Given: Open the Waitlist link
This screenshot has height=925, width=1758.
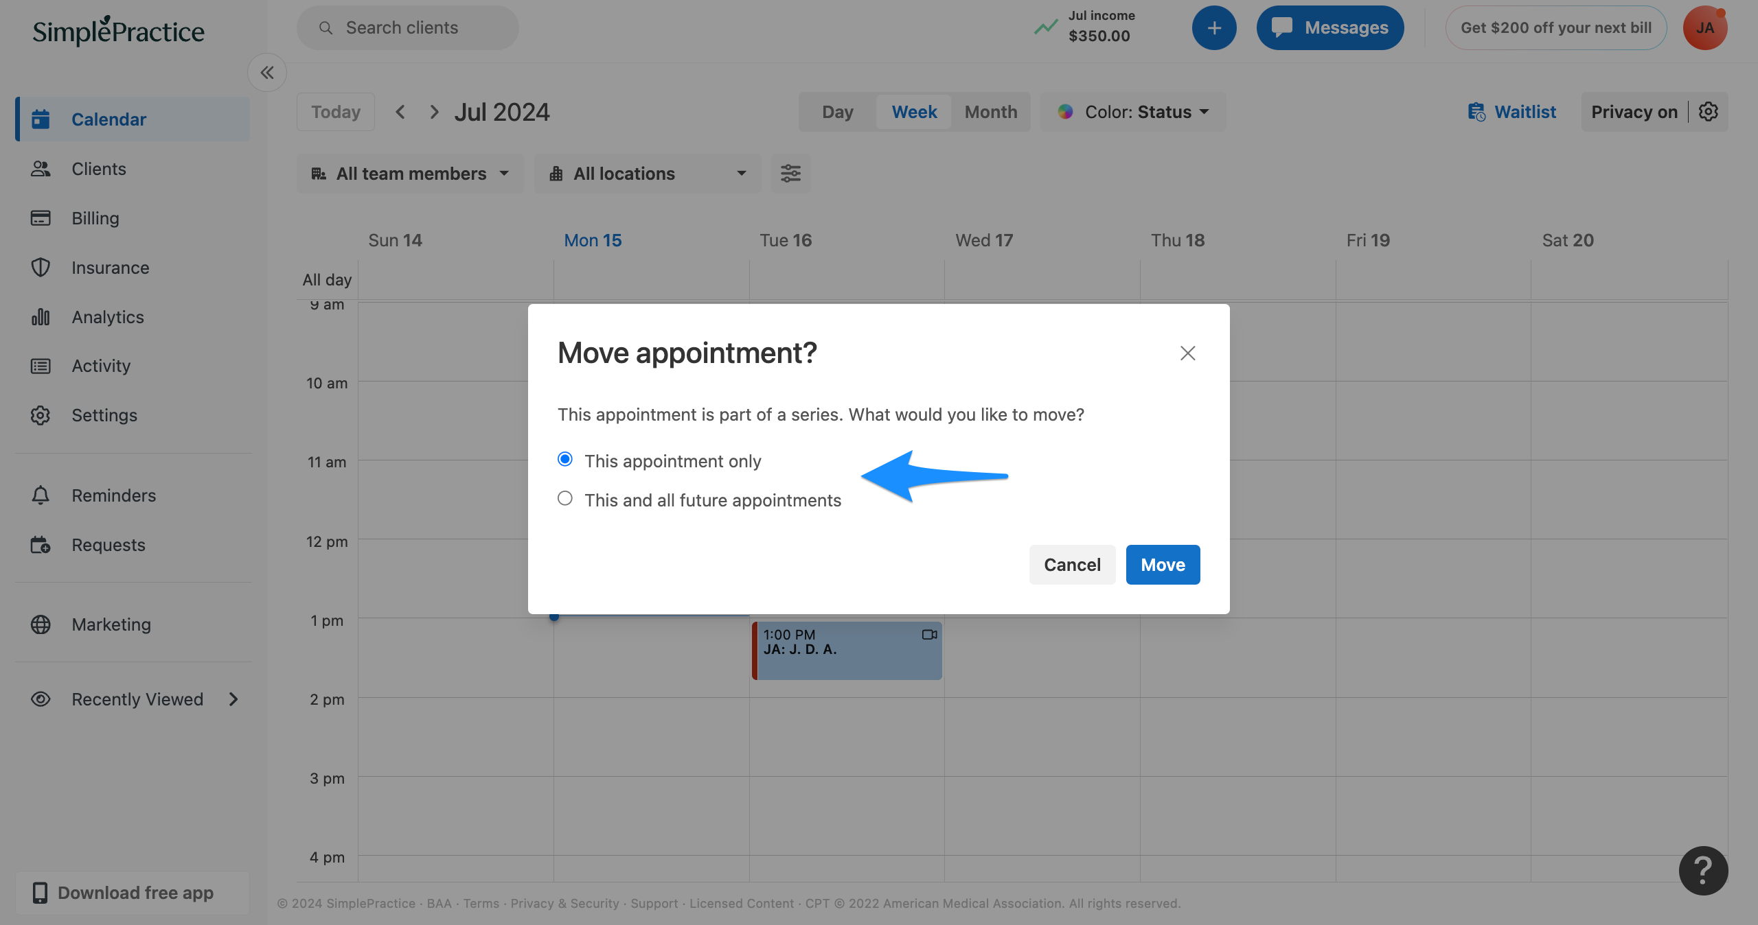Looking at the screenshot, I should coord(1511,112).
